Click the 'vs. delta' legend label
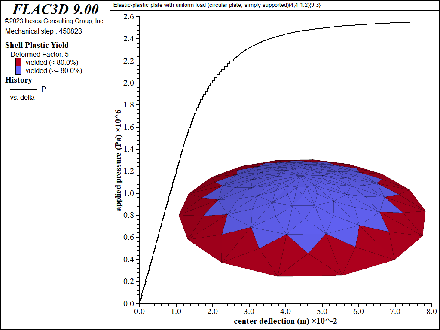 click(x=22, y=98)
